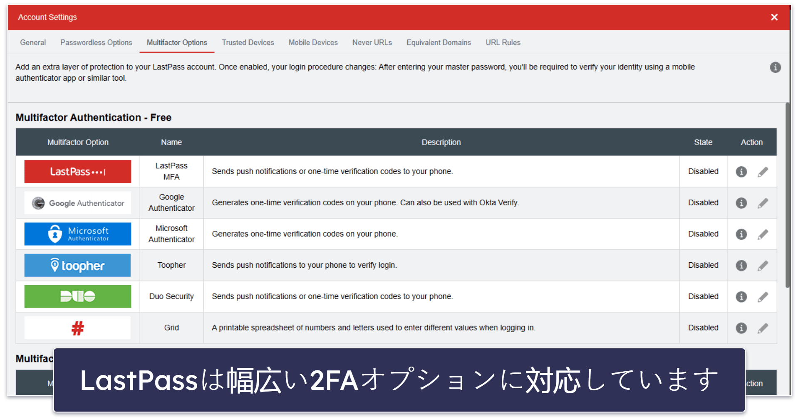
Task: Edit LastPass MFA settings pencil icon
Action: tap(763, 172)
